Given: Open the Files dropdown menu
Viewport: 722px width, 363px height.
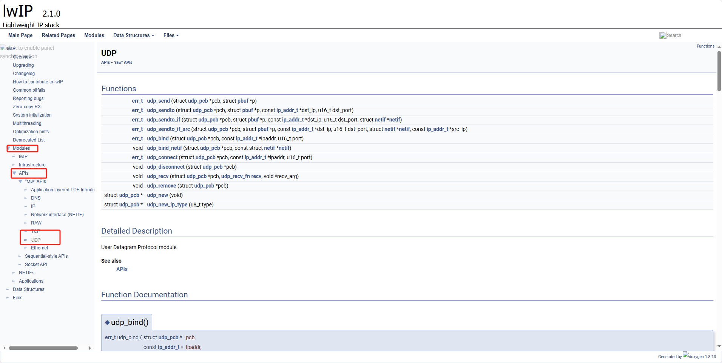Looking at the screenshot, I should [171, 35].
